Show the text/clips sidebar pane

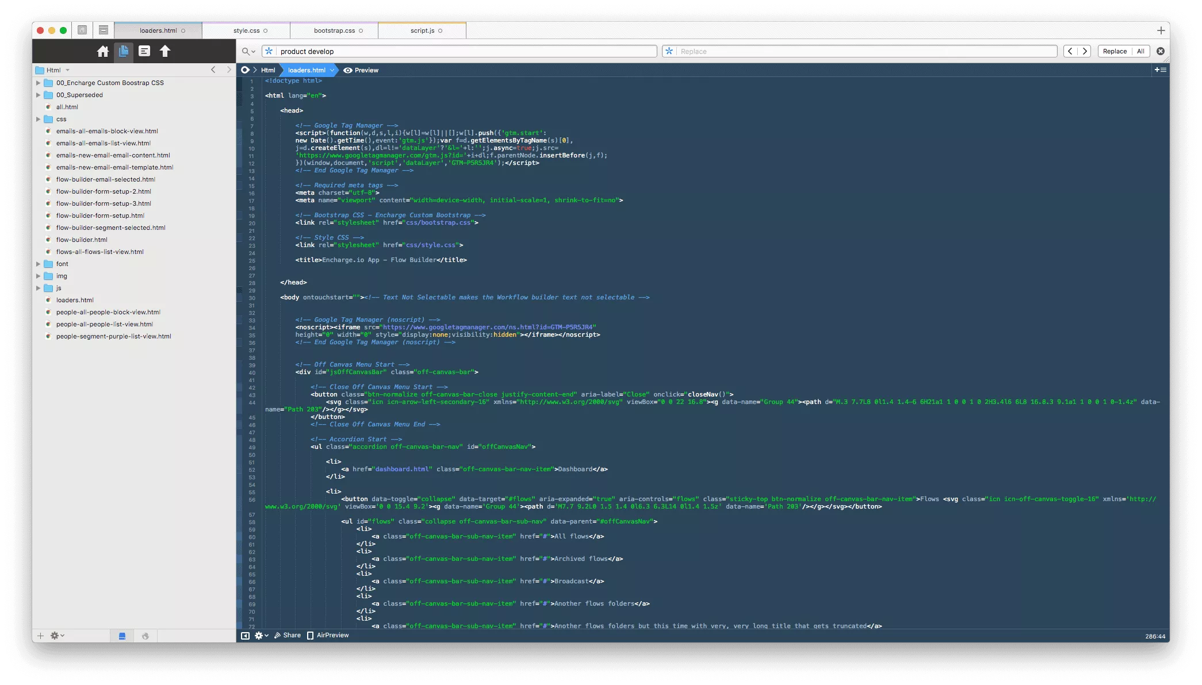144,52
